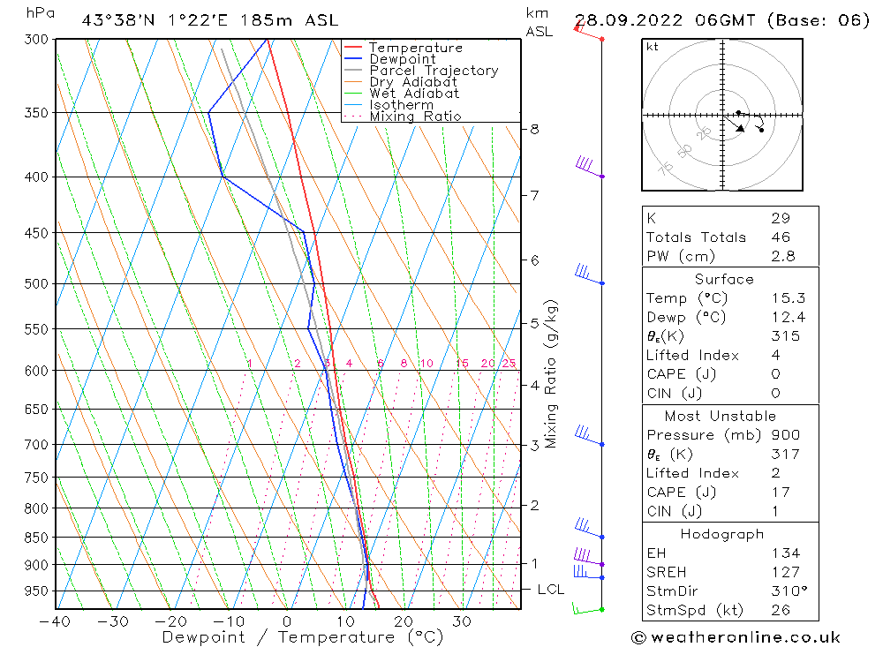Viewport: 883px width, 647px height.
Task: Click the blue wind barb at 700 hPa
Action: click(590, 436)
